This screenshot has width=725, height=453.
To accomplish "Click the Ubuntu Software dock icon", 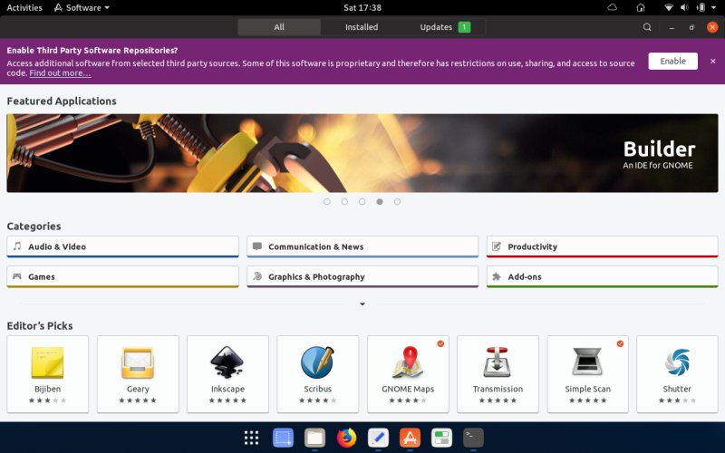I will coord(410,438).
